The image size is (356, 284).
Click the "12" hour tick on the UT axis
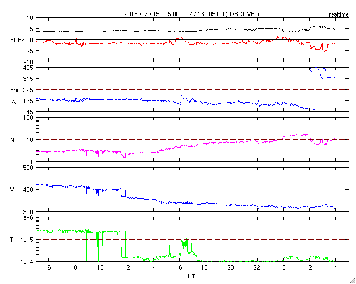pyautogui.click(x=127, y=268)
